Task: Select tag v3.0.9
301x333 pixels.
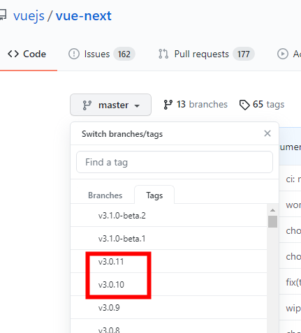Action: (169, 307)
